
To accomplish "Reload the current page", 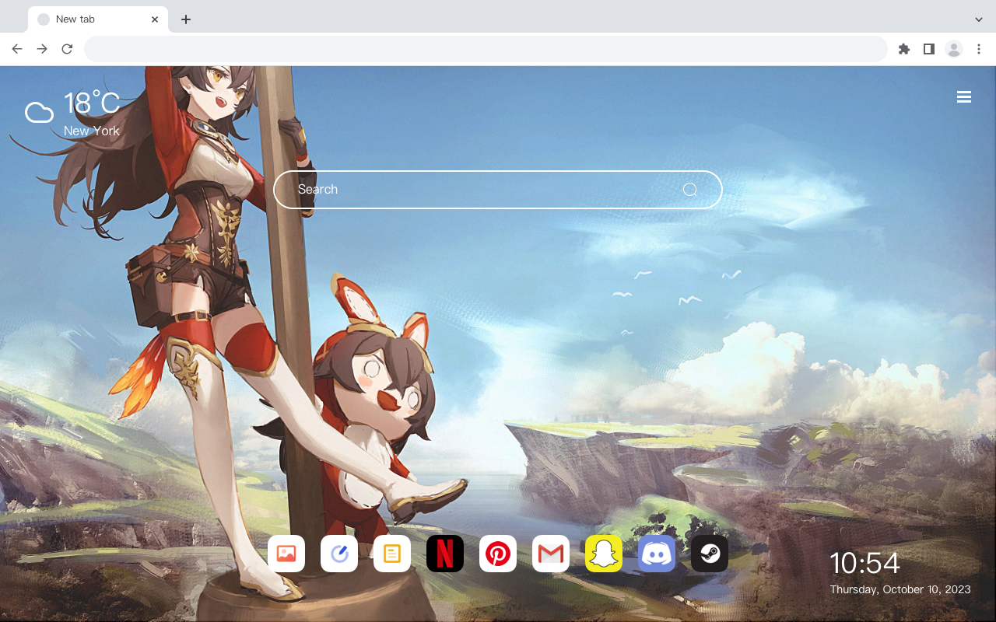I will pos(67,49).
